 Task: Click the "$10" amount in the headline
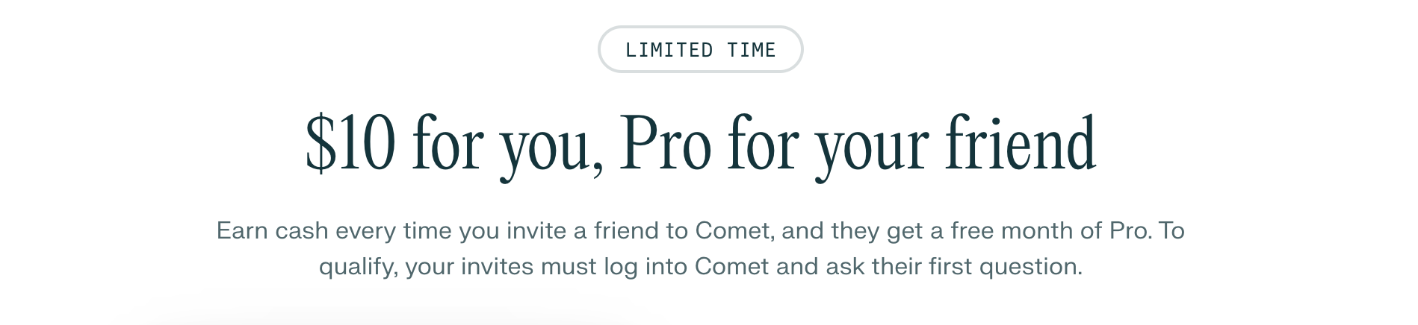(x=349, y=145)
